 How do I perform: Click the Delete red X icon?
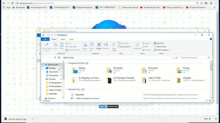(99, 45)
